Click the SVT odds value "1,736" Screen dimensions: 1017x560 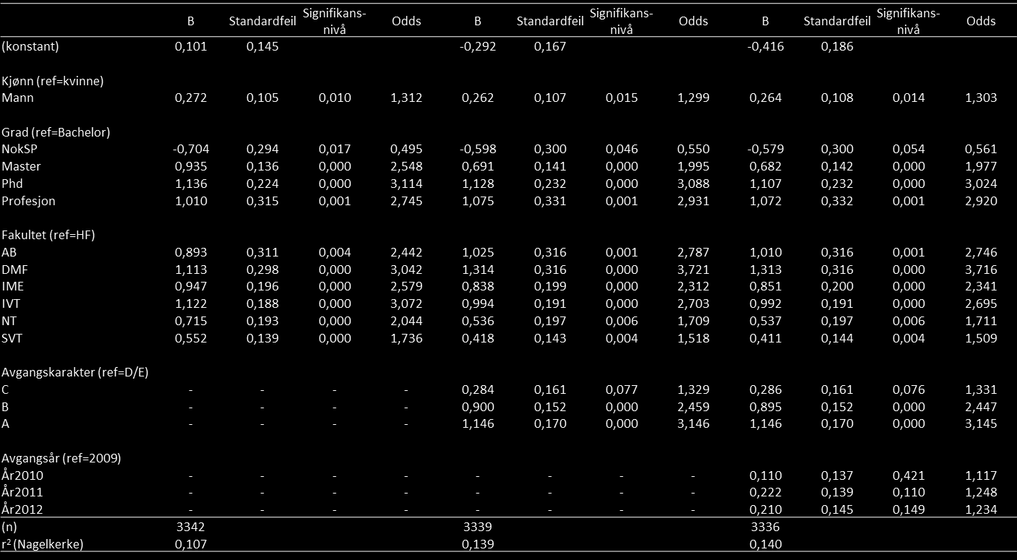pyautogui.click(x=406, y=338)
